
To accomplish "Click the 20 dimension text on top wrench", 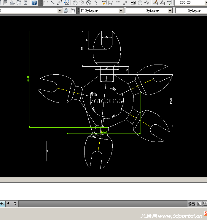I will click(x=107, y=37).
